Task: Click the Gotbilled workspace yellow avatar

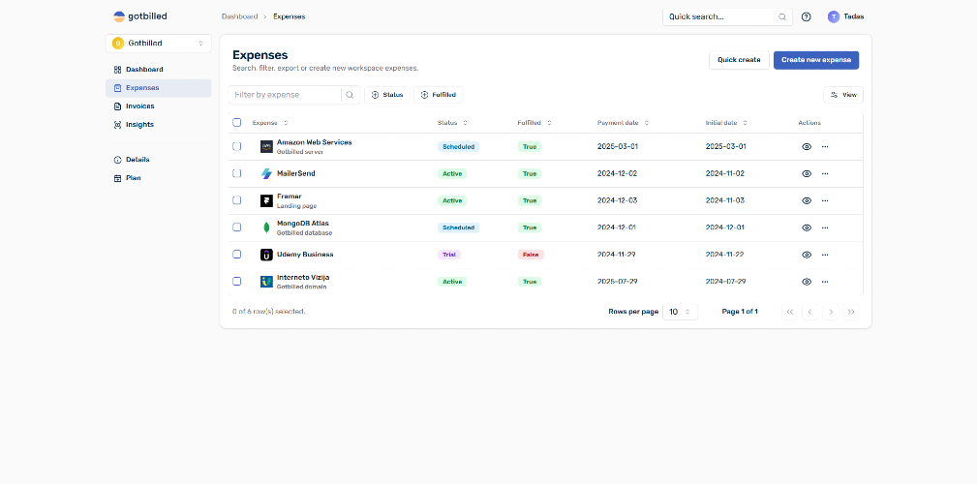Action: (118, 43)
